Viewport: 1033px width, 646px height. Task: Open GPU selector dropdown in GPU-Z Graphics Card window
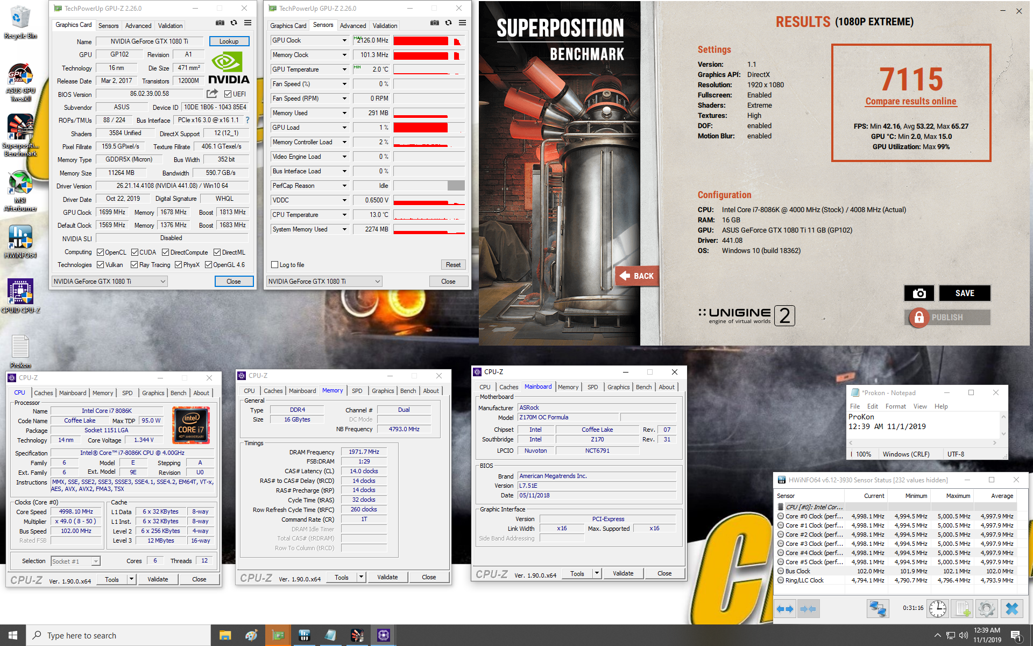(110, 282)
